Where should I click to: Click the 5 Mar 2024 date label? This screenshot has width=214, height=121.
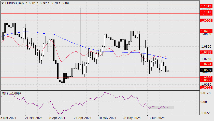[8, 118]
